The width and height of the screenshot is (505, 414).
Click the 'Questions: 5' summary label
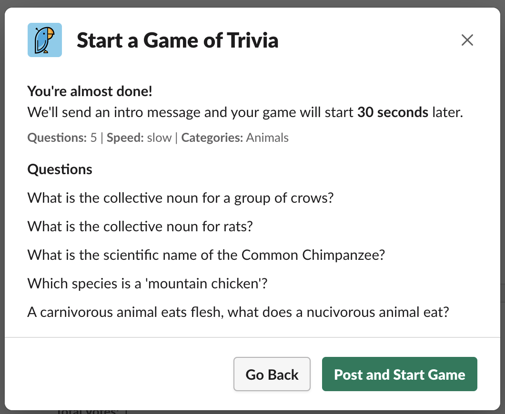62,138
